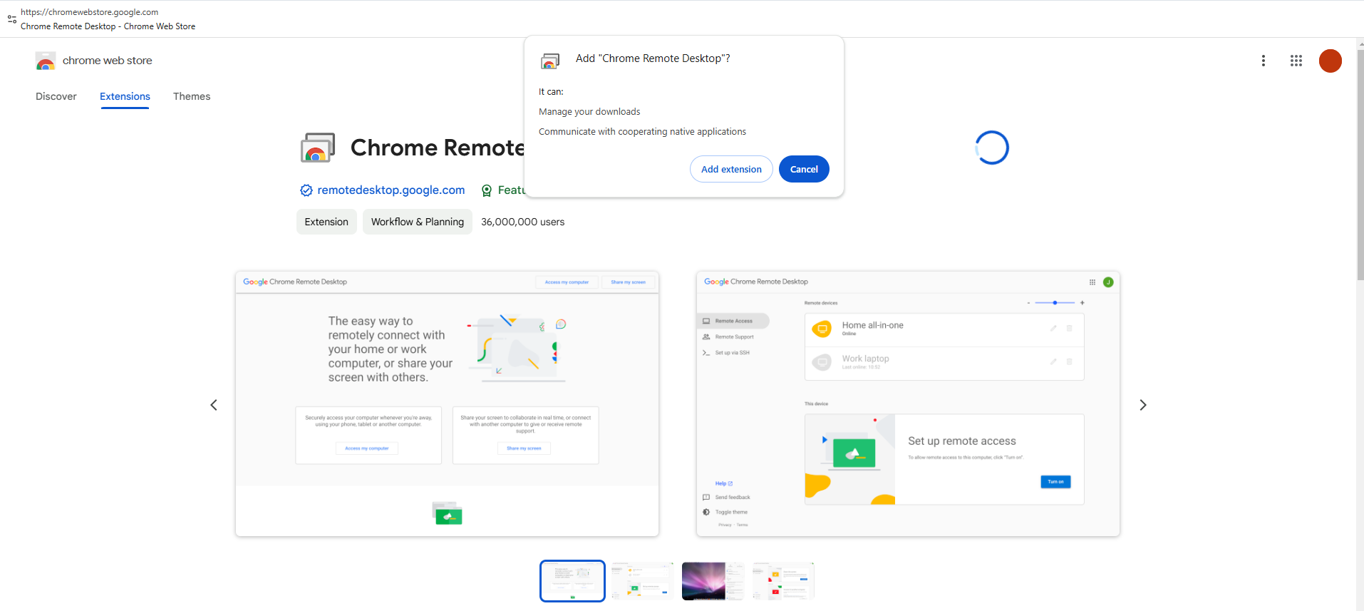
Task: Select the first screenshot thumbnail
Action: 572,580
